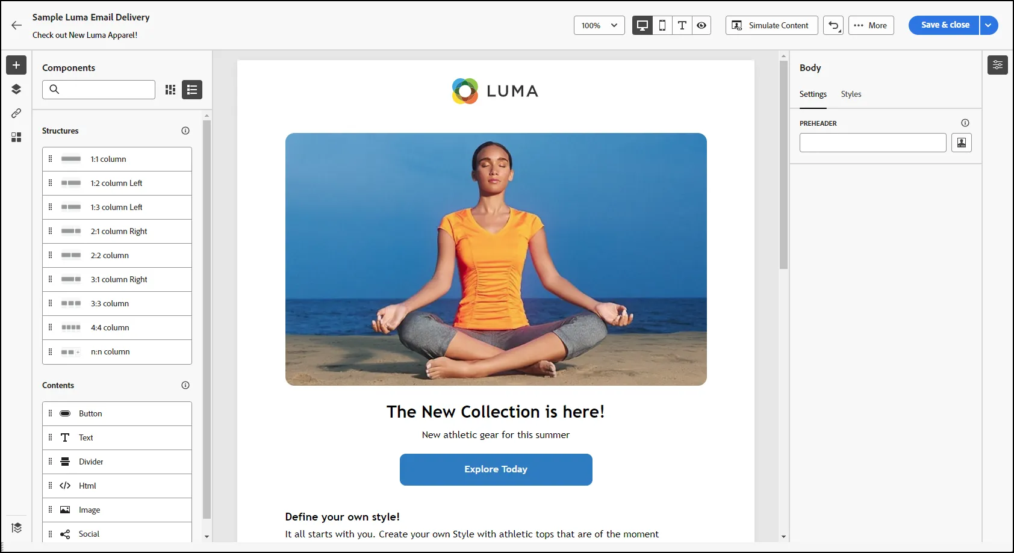Toggle the settings panel sliders icon
1014x553 pixels.
coord(998,65)
